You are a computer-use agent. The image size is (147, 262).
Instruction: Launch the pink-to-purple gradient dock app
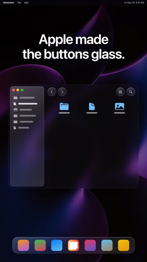click(x=90, y=245)
